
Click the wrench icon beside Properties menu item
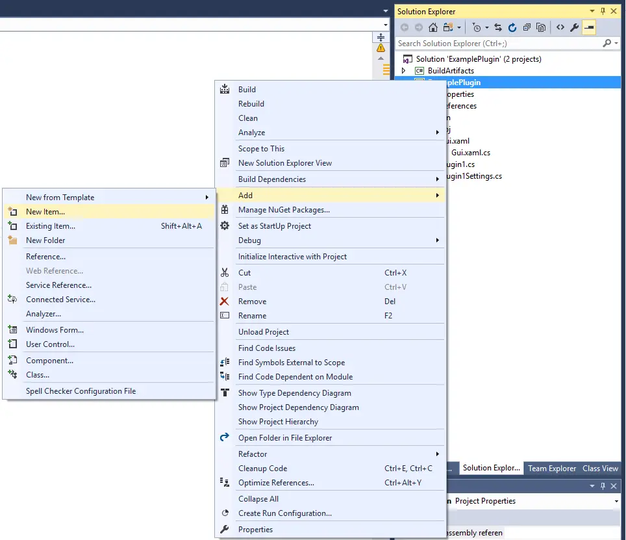pos(225,529)
